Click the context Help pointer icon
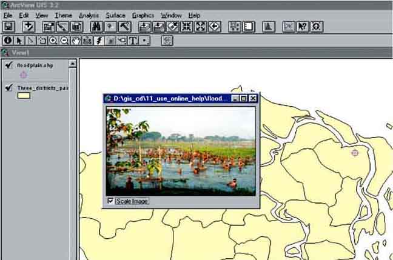Screen dimensions: 393x260 click(303, 27)
